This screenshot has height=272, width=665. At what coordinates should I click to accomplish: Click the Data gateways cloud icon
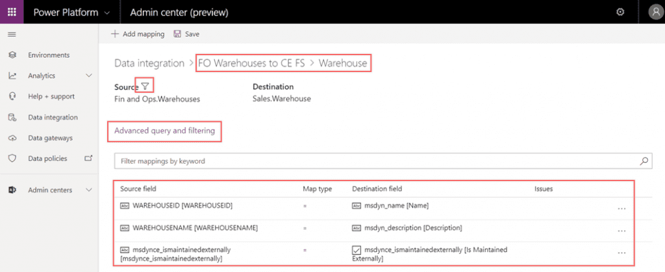coord(12,138)
